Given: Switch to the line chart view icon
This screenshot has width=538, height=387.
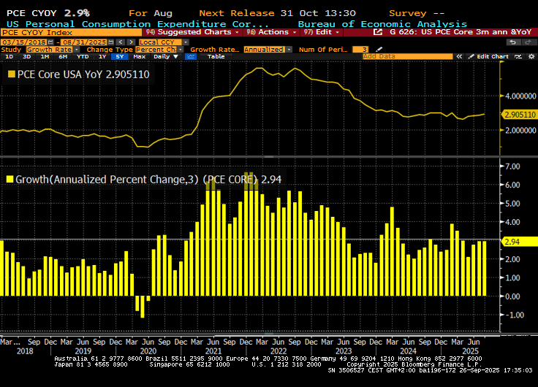Looking at the screenshot, I should (192, 56).
